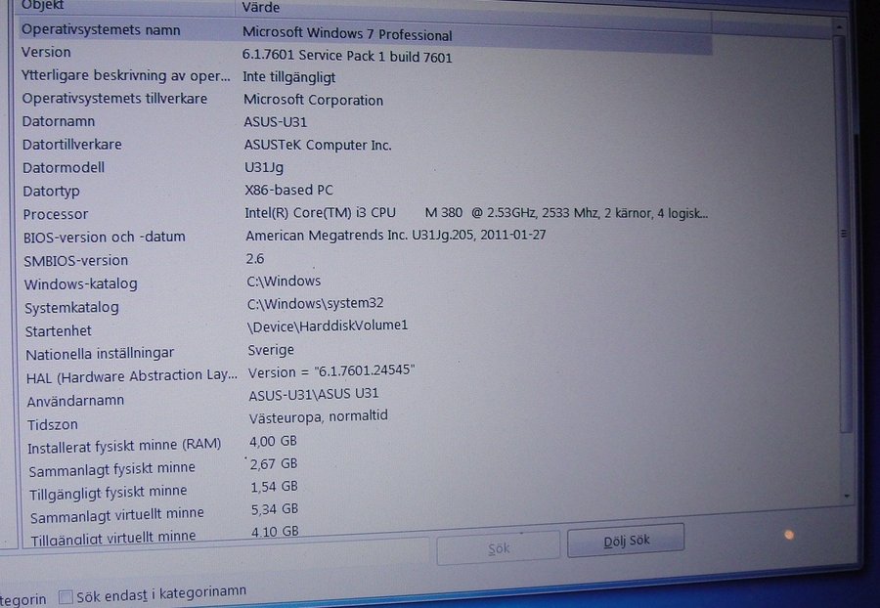
Task: Click value \Device\HarddiskVolume1
Action: point(328,326)
